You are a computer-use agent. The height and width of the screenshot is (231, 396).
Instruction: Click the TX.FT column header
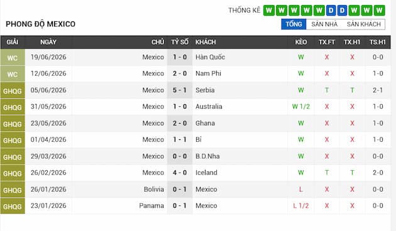(x=327, y=42)
